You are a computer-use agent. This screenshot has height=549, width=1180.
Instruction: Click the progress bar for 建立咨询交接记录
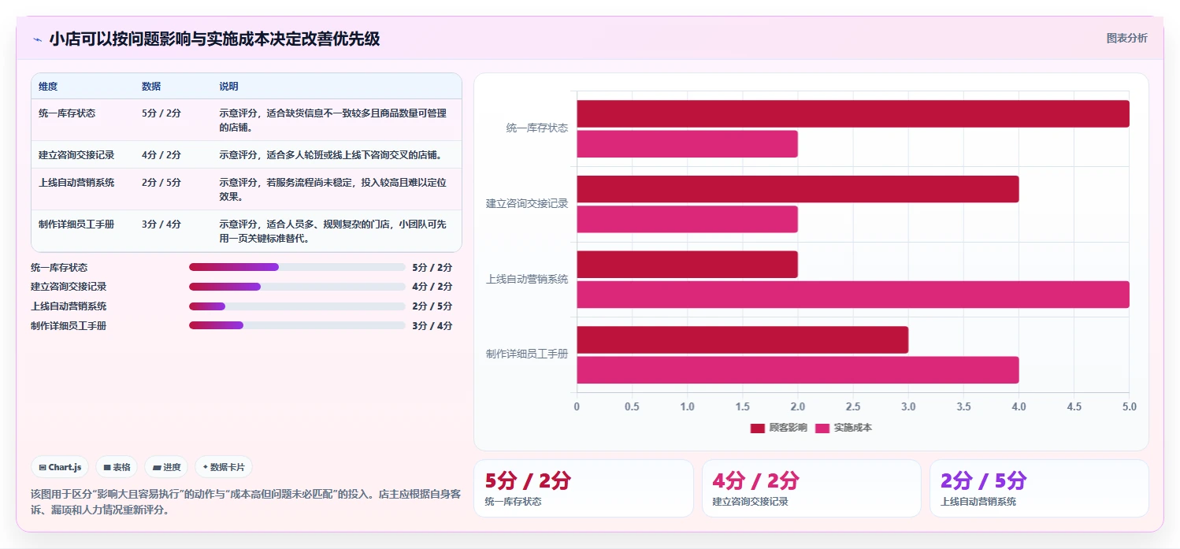pyautogui.click(x=297, y=287)
